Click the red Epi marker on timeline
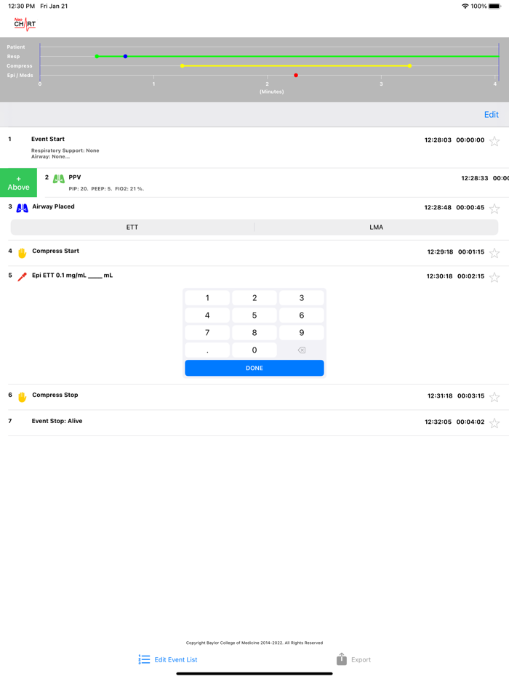This screenshot has height=679, width=509. [x=296, y=76]
